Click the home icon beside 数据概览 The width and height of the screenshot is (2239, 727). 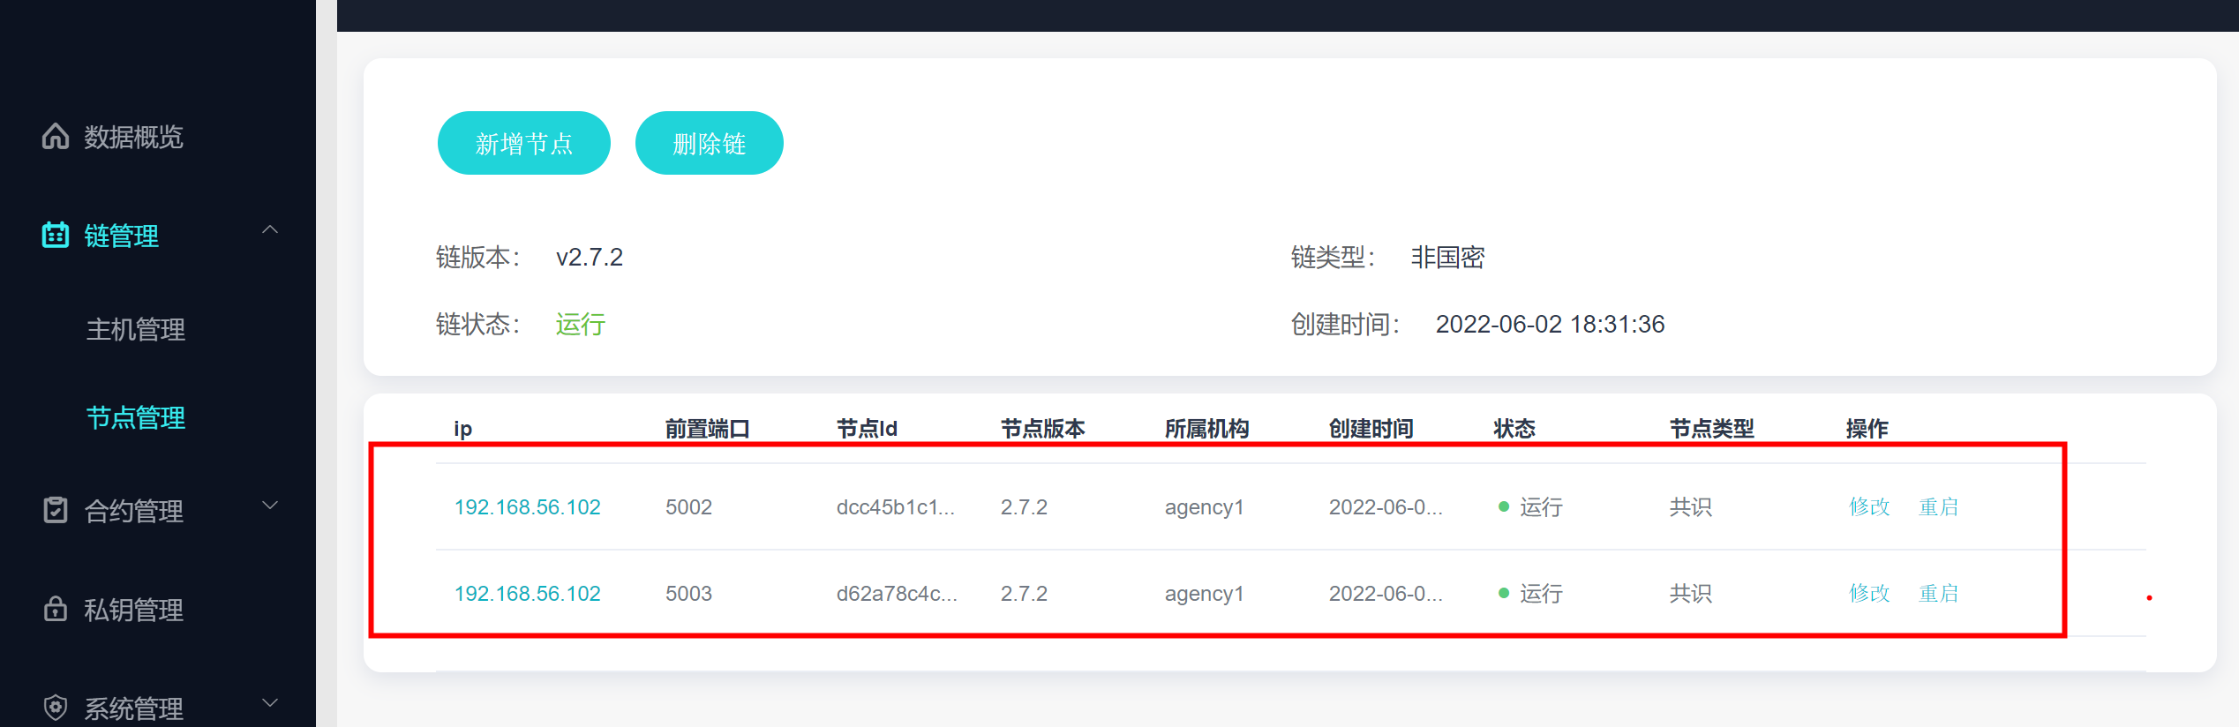point(56,136)
